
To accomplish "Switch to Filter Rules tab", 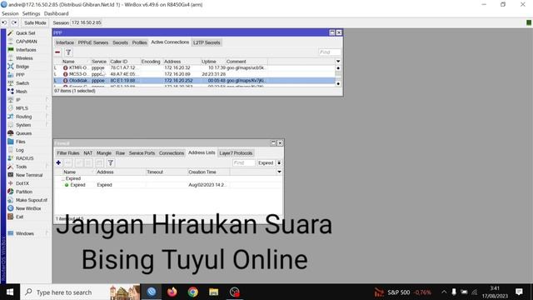I will 68,153.
